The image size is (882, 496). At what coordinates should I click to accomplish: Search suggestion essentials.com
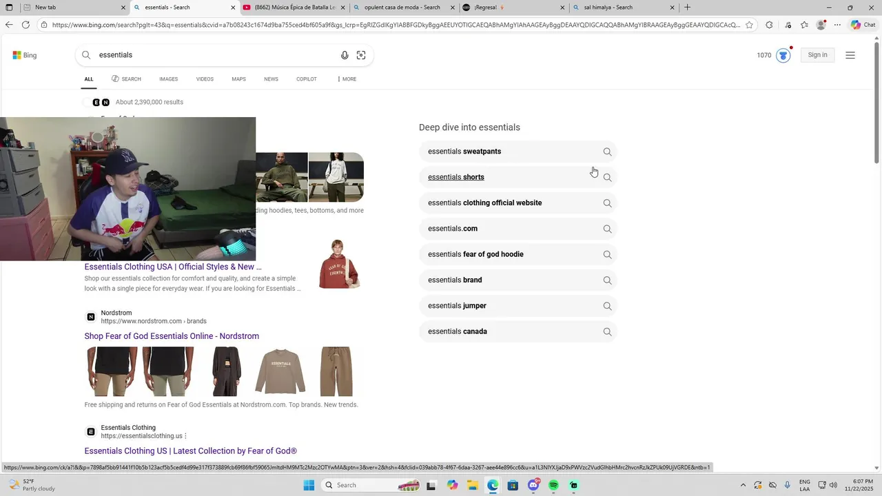click(517, 229)
